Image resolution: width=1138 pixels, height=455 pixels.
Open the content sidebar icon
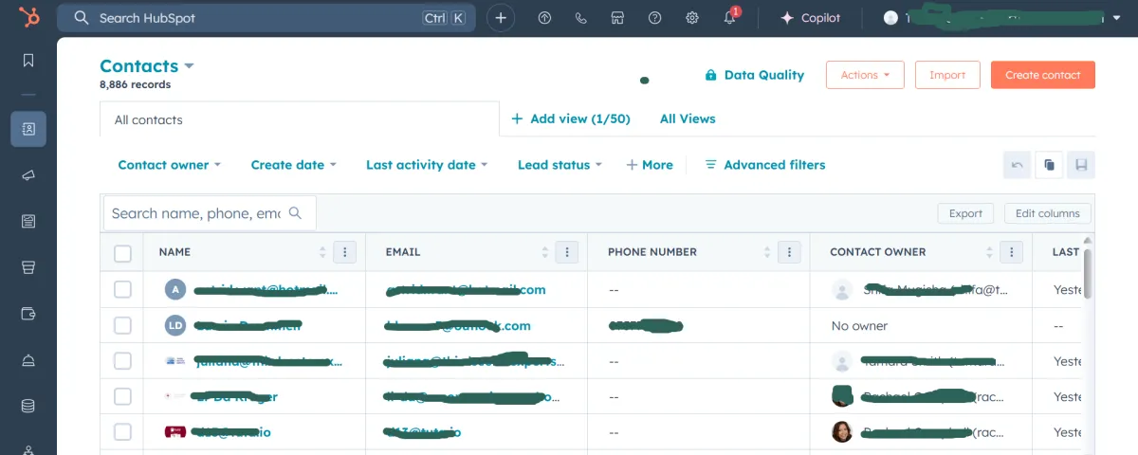pos(28,221)
